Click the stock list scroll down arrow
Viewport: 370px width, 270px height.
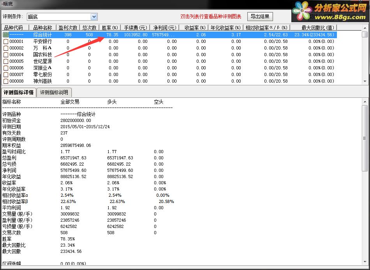pyautogui.click(x=365, y=81)
